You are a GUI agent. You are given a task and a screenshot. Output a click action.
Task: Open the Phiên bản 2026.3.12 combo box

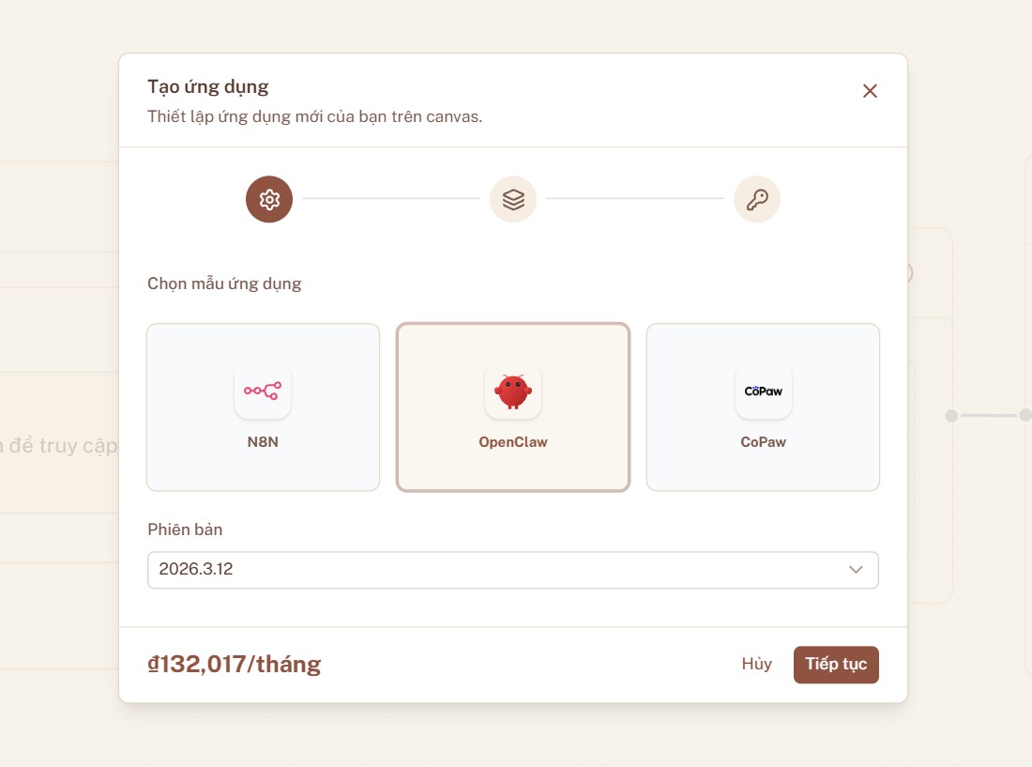point(497,570)
